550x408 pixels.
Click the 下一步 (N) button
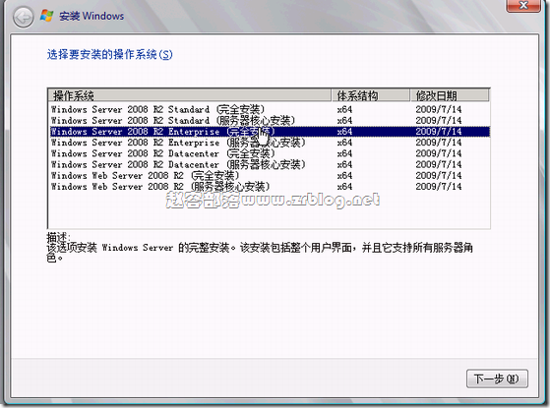497,379
